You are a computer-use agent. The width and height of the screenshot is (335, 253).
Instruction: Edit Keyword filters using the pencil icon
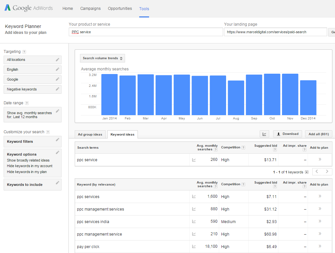pos(58,140)
